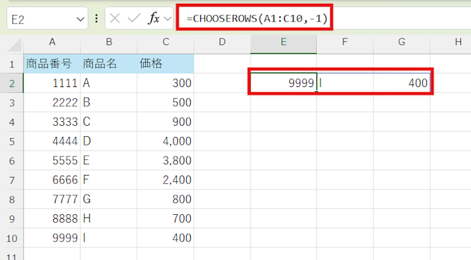The image size is (471, 260).
Task: Click the 商品名 header cell
Action: [x=109, y=64]
